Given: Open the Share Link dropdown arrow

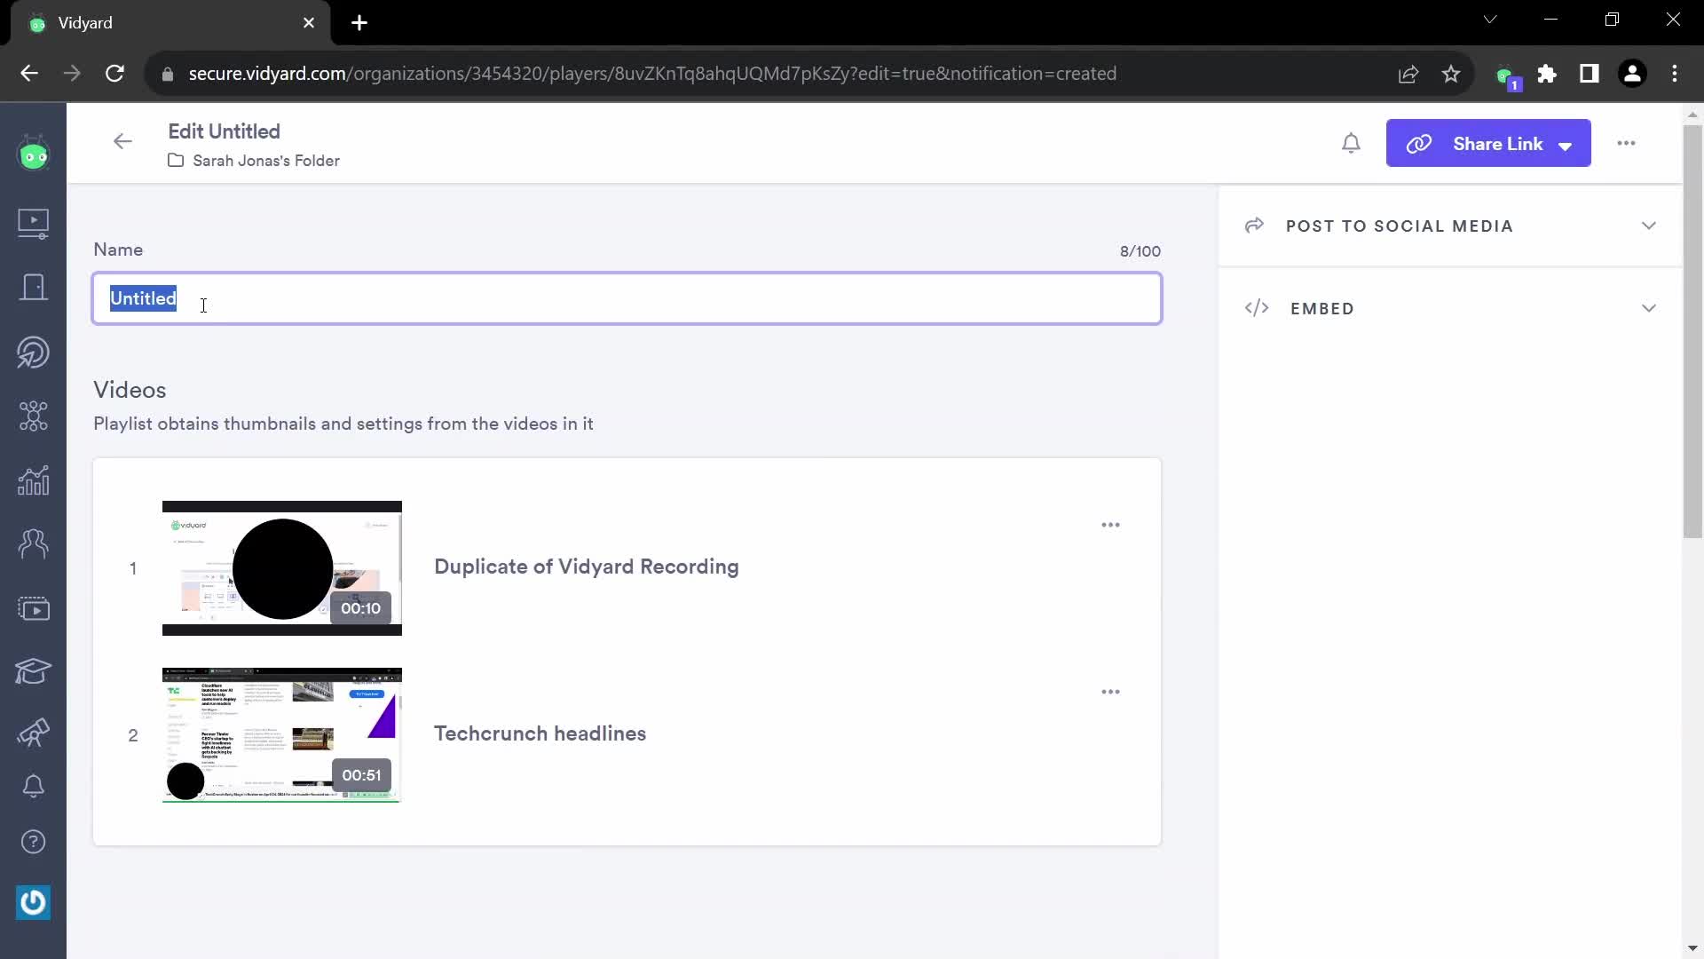Looking at the screenshot, I should (x=1566, y=146).
